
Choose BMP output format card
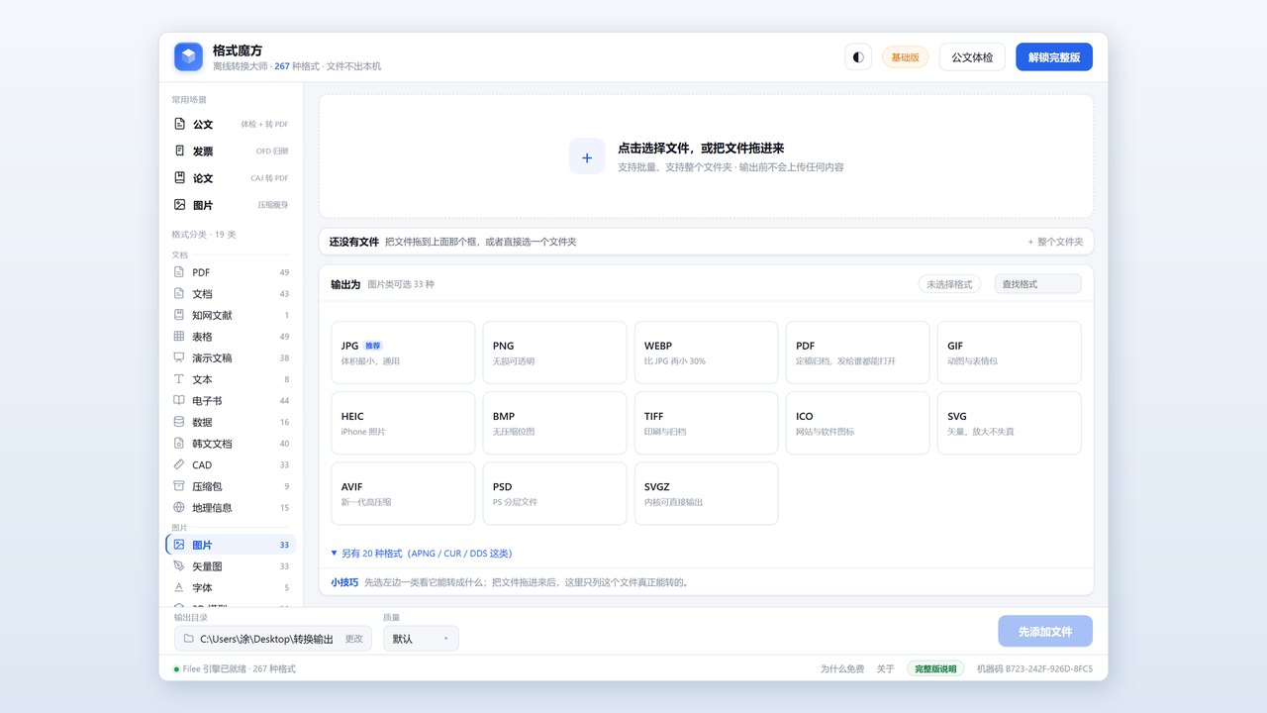point(554,423)
